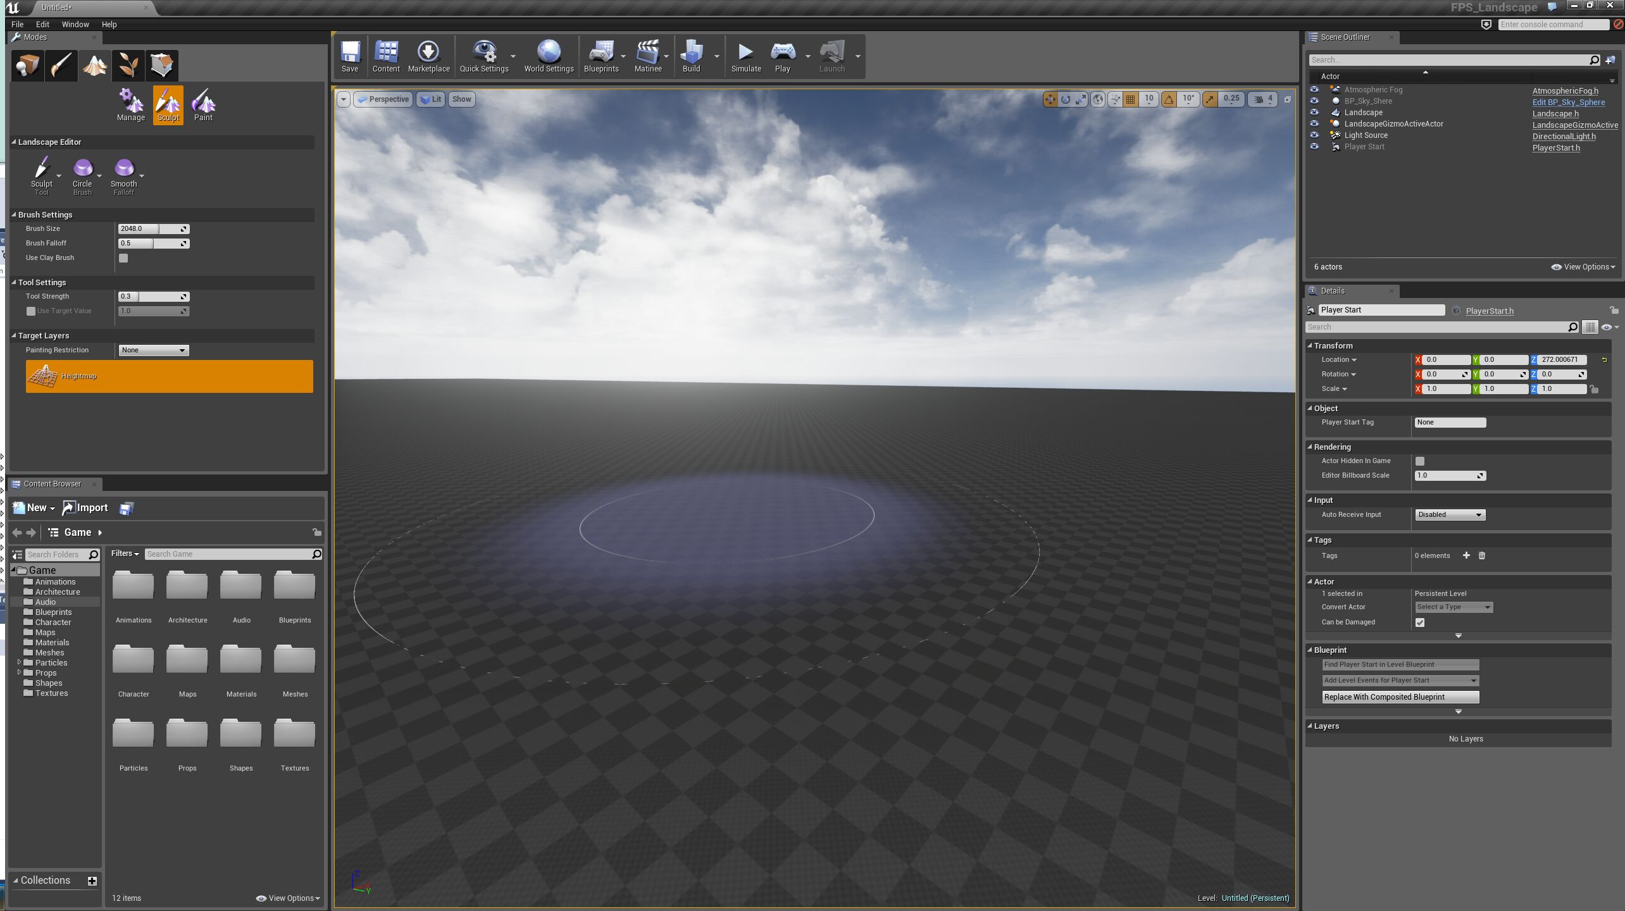Uncheck Can be Damaged in Actor section
This screenshot has height=911, width=1625.
[1420, 622]
